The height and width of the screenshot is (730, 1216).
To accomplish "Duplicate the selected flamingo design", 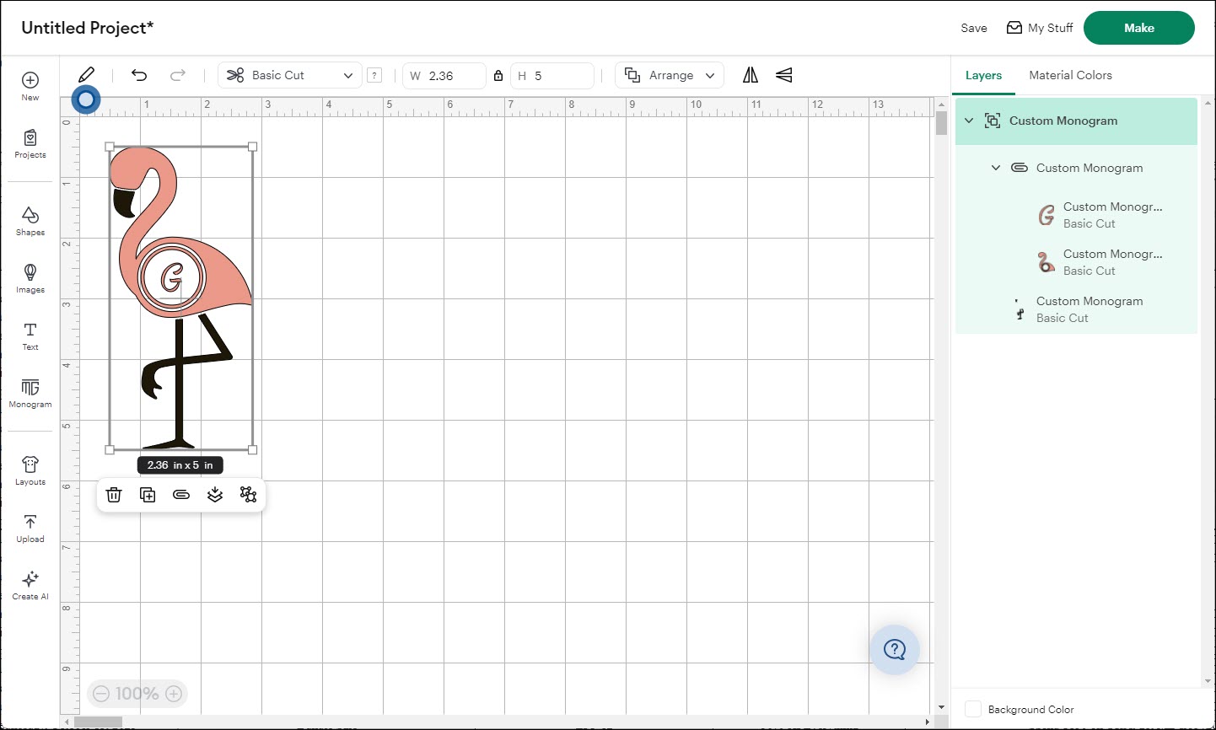I will [148, 495].
